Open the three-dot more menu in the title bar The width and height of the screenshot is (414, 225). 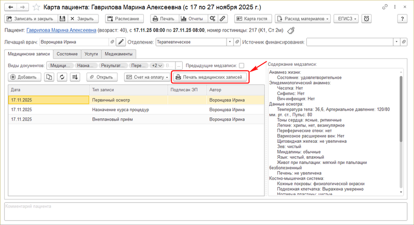tap(395, 7)
